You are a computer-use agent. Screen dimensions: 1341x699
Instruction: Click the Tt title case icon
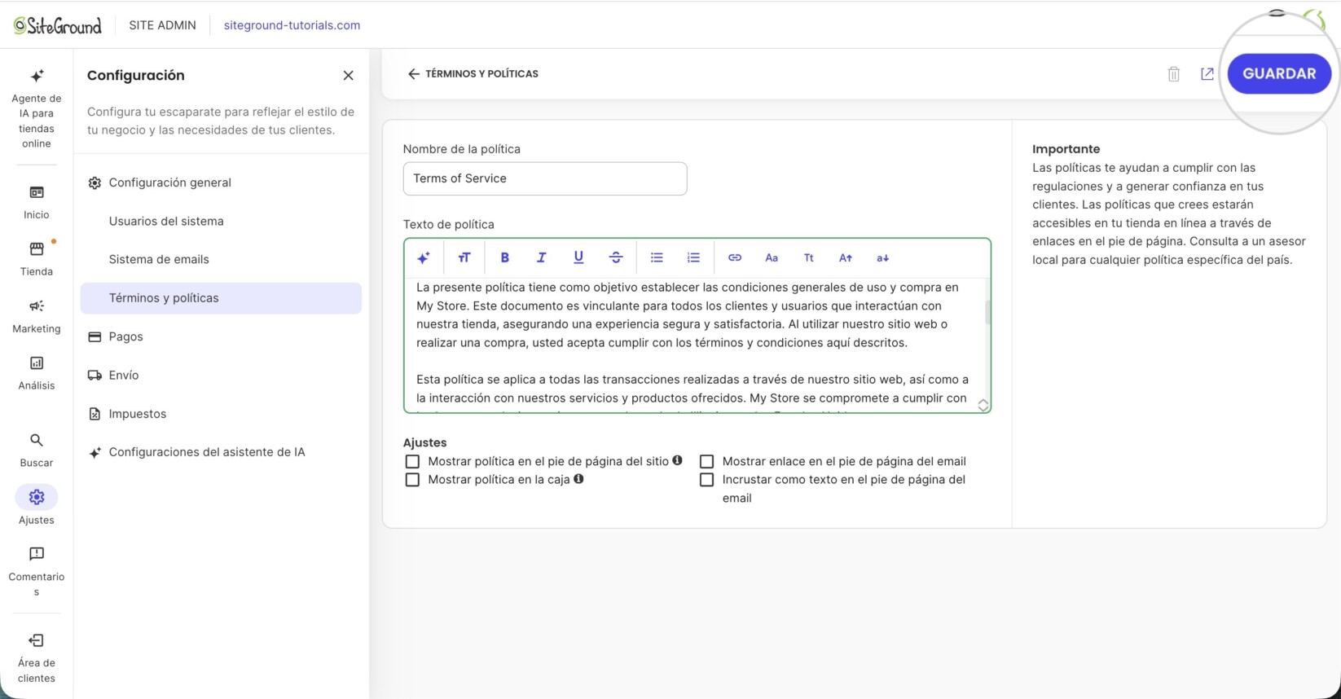[808, 257]
